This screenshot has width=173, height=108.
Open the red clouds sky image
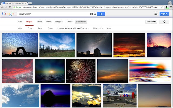pos(18,71)
